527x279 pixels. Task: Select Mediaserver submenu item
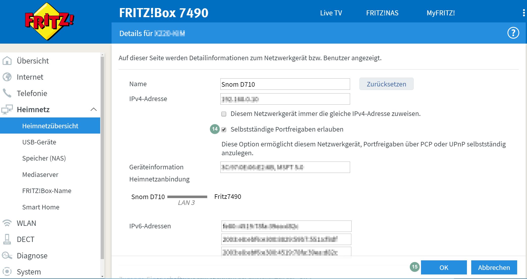pyautogui.click(x=40, y=175)
